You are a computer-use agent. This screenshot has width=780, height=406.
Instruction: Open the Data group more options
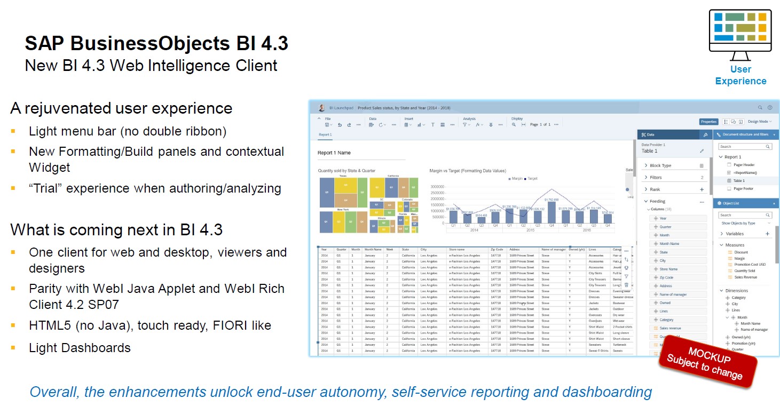point(394,125)
